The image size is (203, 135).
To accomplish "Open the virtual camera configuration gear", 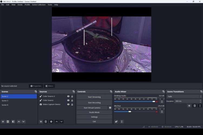I will pos(110,108).
